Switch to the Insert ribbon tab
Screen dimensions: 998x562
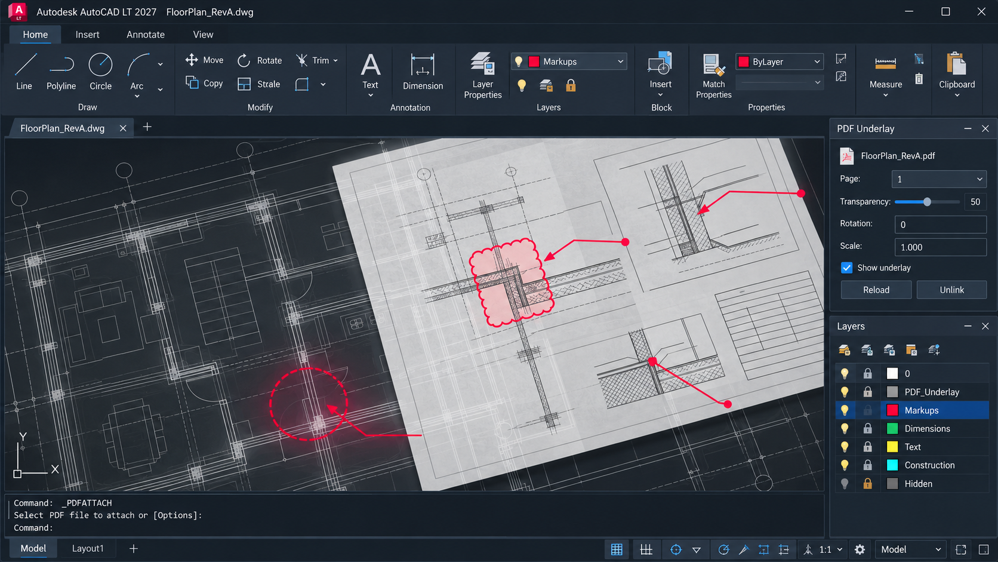(x=87, y=35)
